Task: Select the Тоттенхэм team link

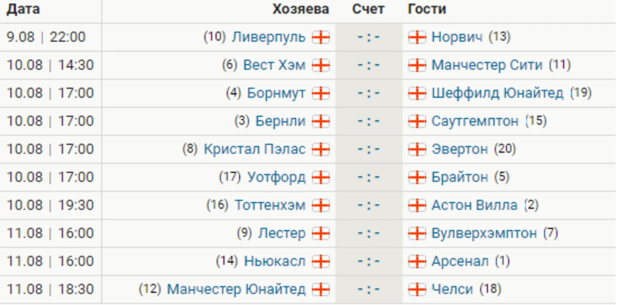Action: (270, 205)
